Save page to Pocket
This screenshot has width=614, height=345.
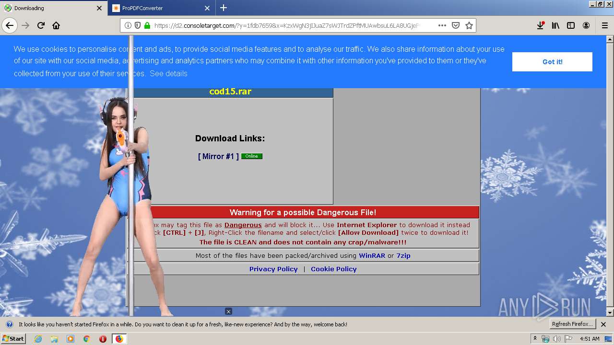(x=456, y=25)
